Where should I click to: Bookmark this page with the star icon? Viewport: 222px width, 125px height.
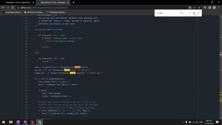pos(199,8)
